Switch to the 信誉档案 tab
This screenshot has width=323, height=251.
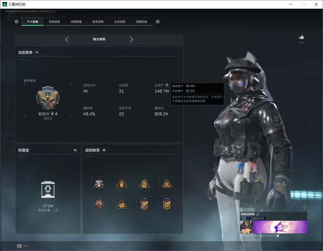coord(142,22)
